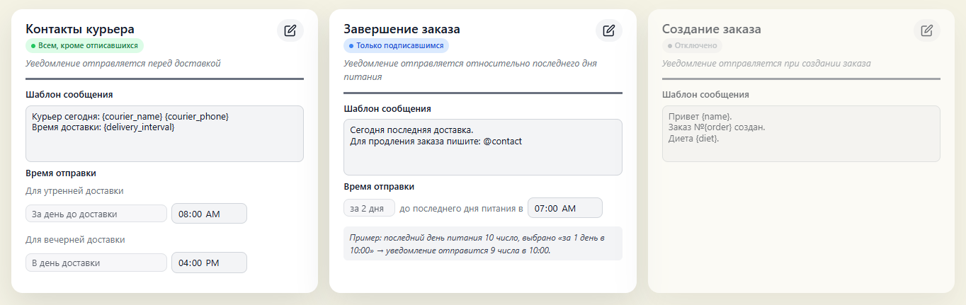Click edit icon on Создание заказа card
The width and height of the screenshot is (966, 305).
point(926,30)
